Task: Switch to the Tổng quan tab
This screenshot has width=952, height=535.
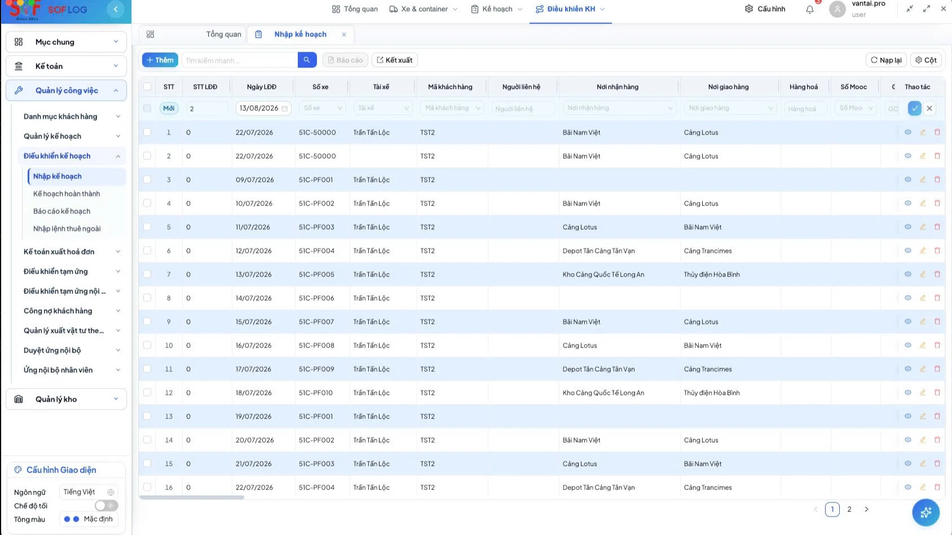Action: (x=223, y=34)
